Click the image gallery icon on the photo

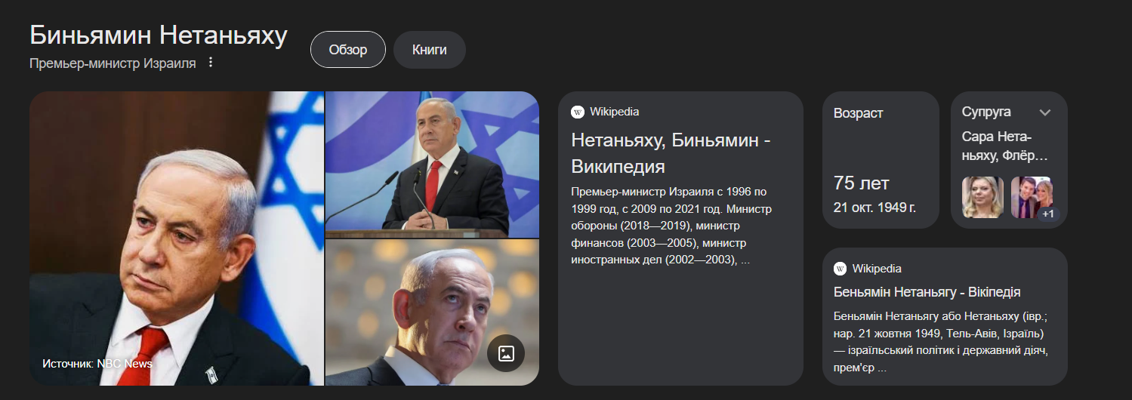tap(506, 353)
